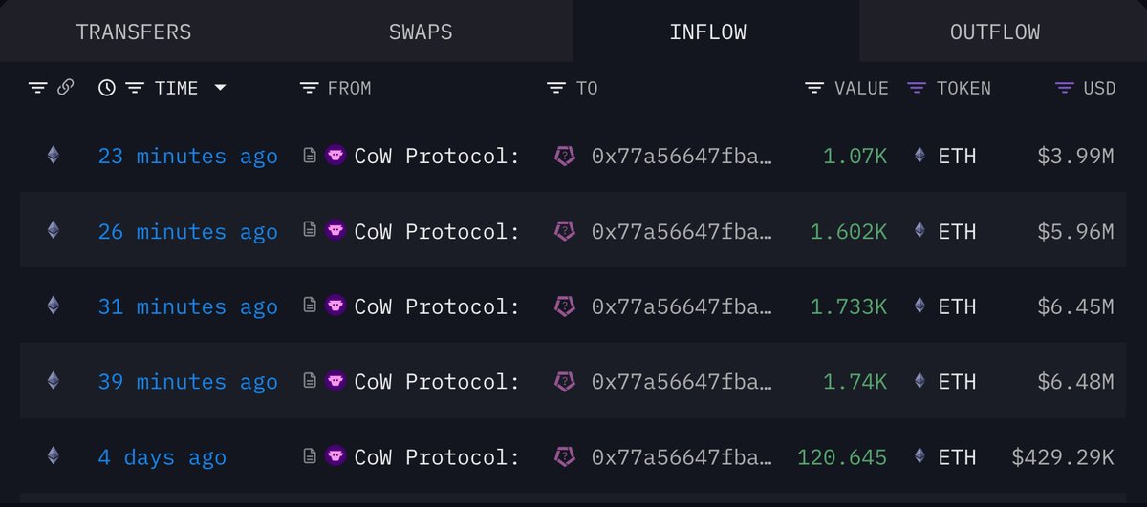Viewport: 1147px width, 507px height.
Task: Expand the TIME sort dropdown arrow
Action: point(221,88)
